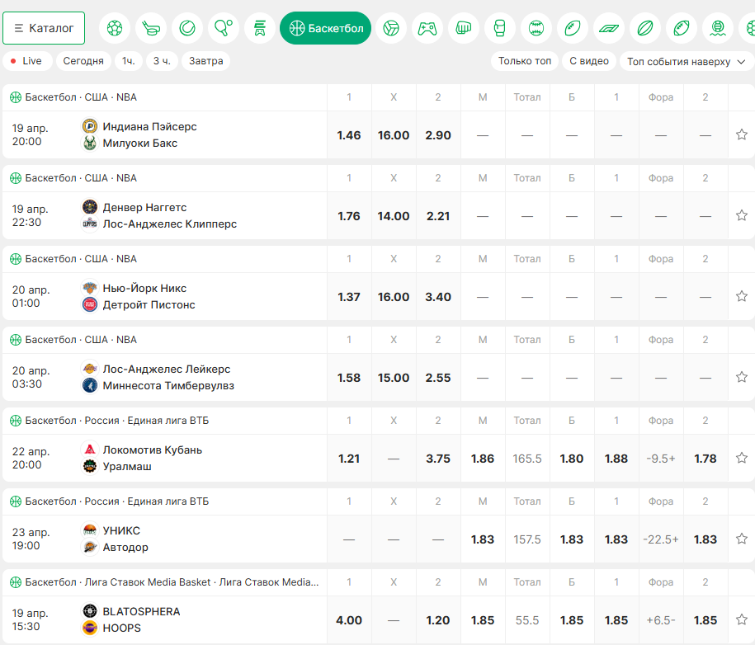Open the Локомотив Кубань team name link
The width and height of the screenshot is (755, 645).
153,450
